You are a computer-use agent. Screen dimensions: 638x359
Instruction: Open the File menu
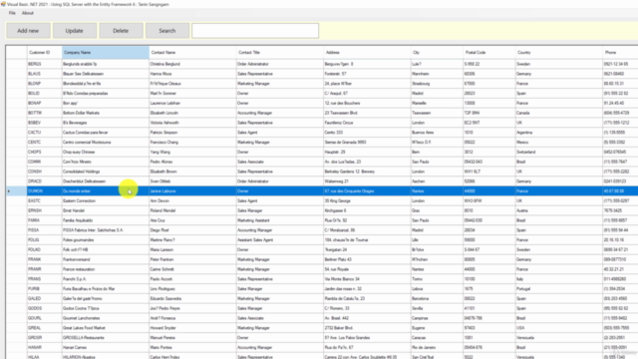click(x=12, y=13)
